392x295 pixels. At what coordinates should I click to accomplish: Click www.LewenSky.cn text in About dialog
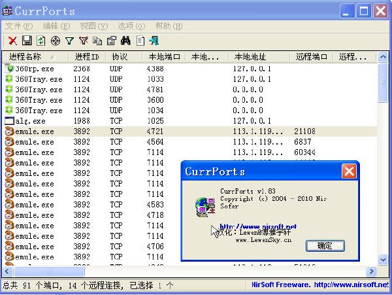263,240
